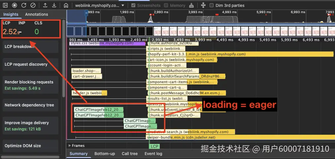Download the current profile trace
The image size is (335, 159).
[54, 5]
